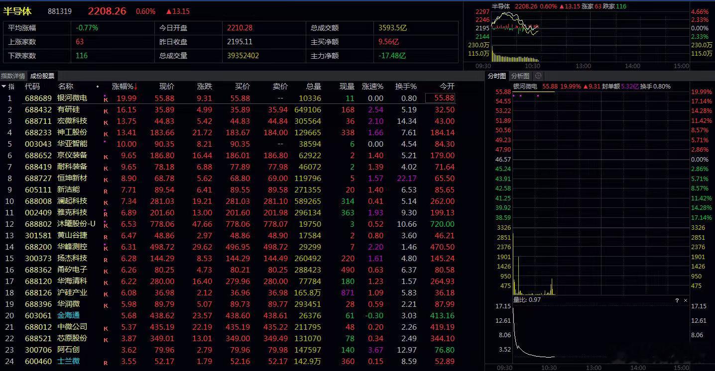Image resolution: width=715 pixels, height=371 pixels.
Task: Select the 成份股票 tab
Action: 42,76
